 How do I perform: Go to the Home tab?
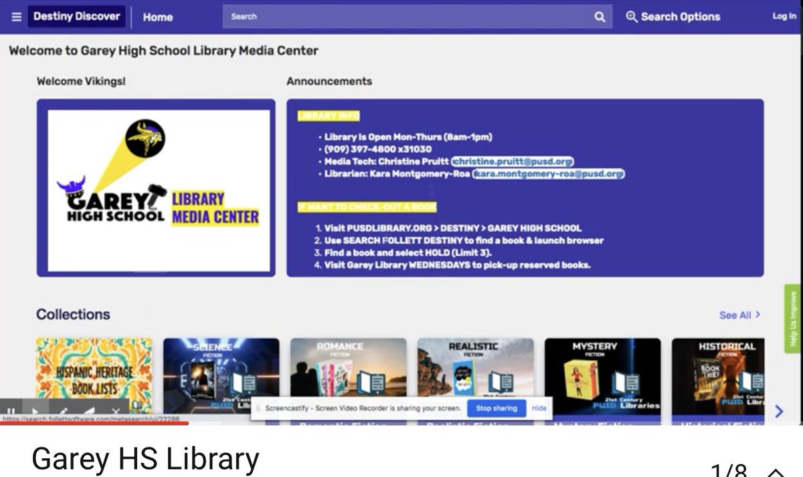pos(158,17)
